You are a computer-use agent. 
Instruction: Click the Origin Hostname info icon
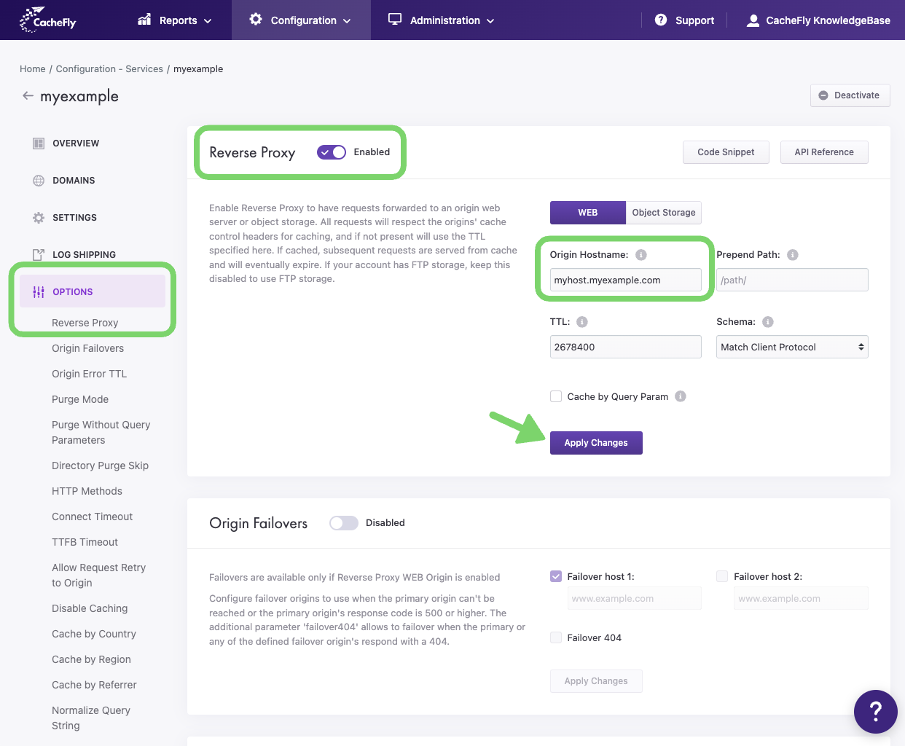coord(641,255)
